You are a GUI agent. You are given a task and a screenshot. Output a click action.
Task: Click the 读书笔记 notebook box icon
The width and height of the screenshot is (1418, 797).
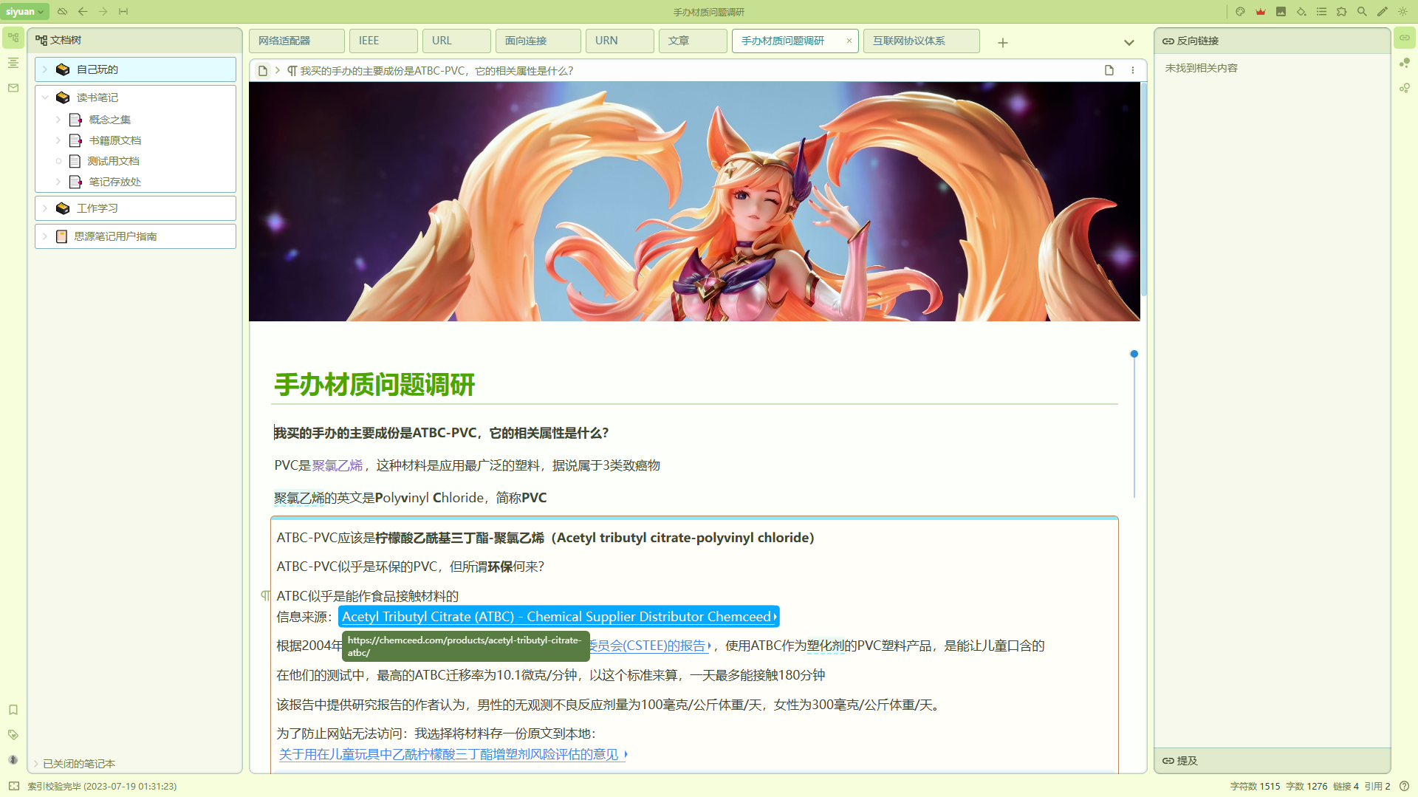pos(63,98)
